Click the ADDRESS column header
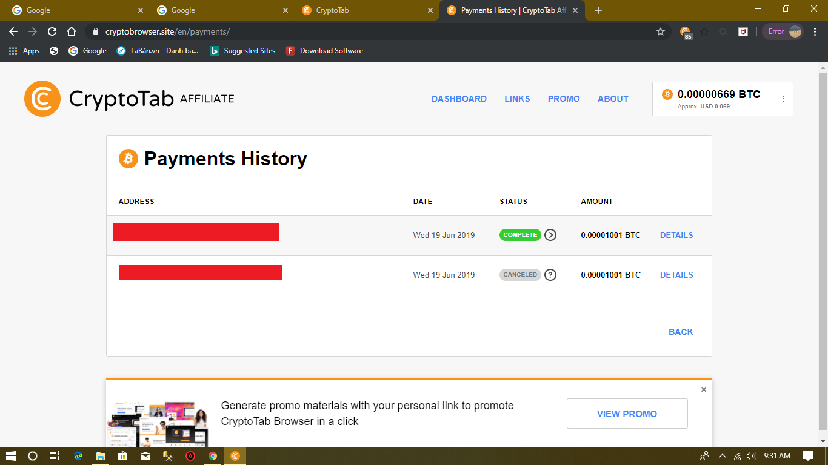The image size is (828, 465). pyautogui.click(x=136, y=202)
